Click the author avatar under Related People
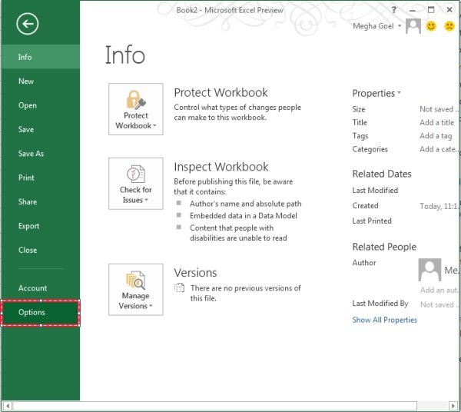The width and height of the screenshot is (461, 412). [x=429, y=270]
